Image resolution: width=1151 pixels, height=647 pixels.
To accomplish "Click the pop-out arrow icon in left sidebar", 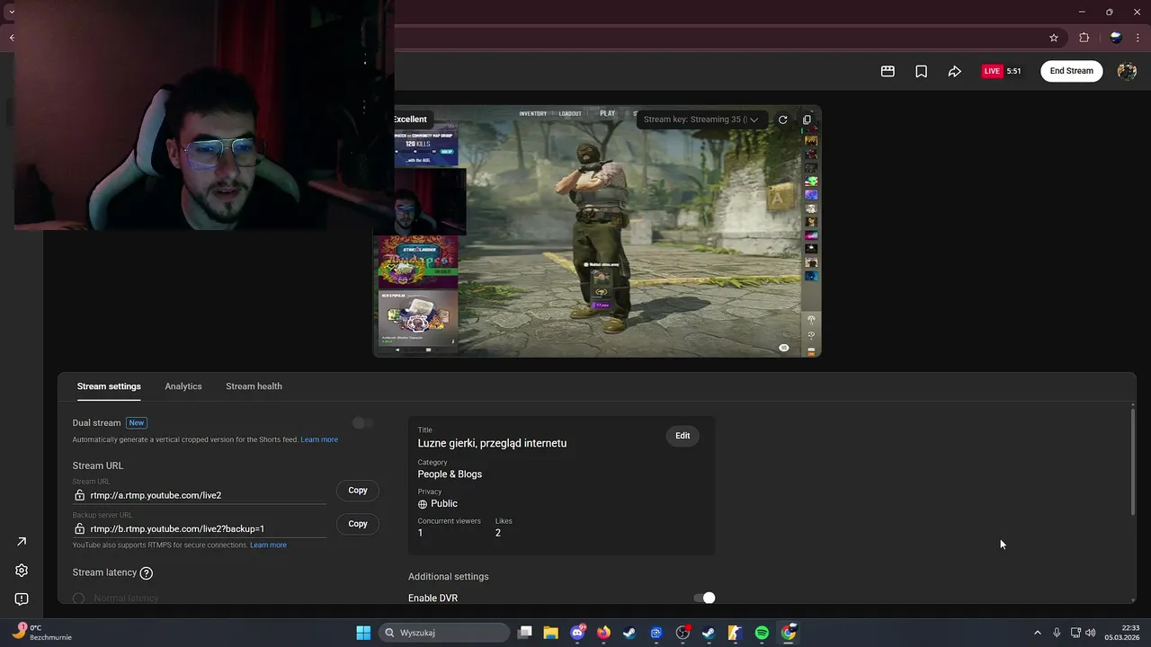I will (x=22, y=541).
